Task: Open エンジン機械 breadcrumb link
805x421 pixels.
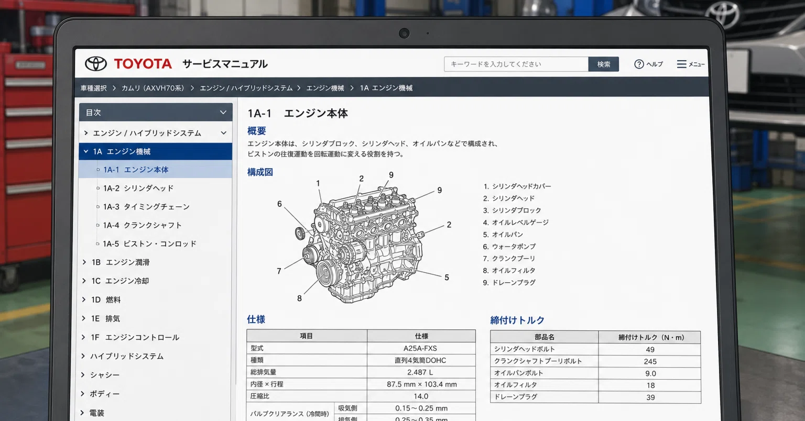Action: (325, 88)
